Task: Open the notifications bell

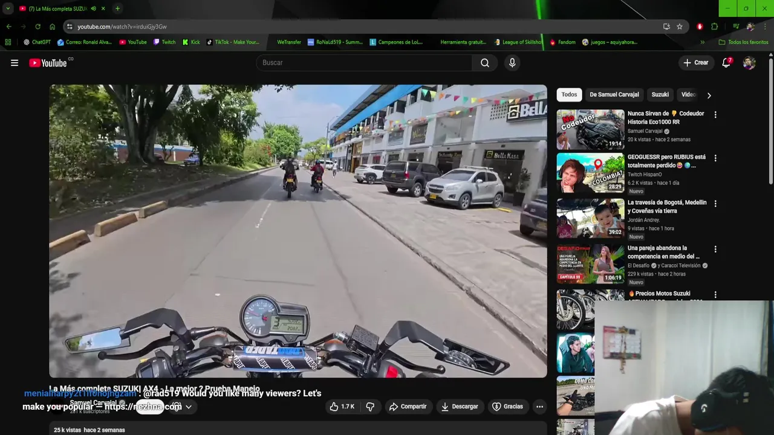Action: (726, 63)
